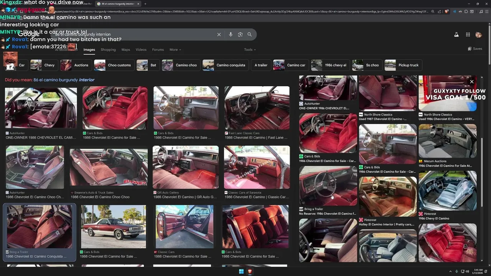Click the corrected 'burgundy interior' suggestion link
This screenshot has height=276, width=491.
[64, 80]
